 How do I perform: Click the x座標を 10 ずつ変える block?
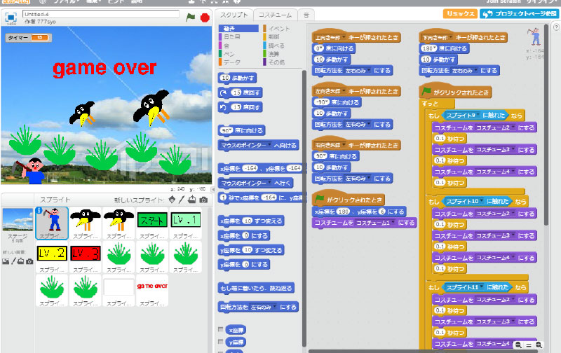[x=251, y=221]
